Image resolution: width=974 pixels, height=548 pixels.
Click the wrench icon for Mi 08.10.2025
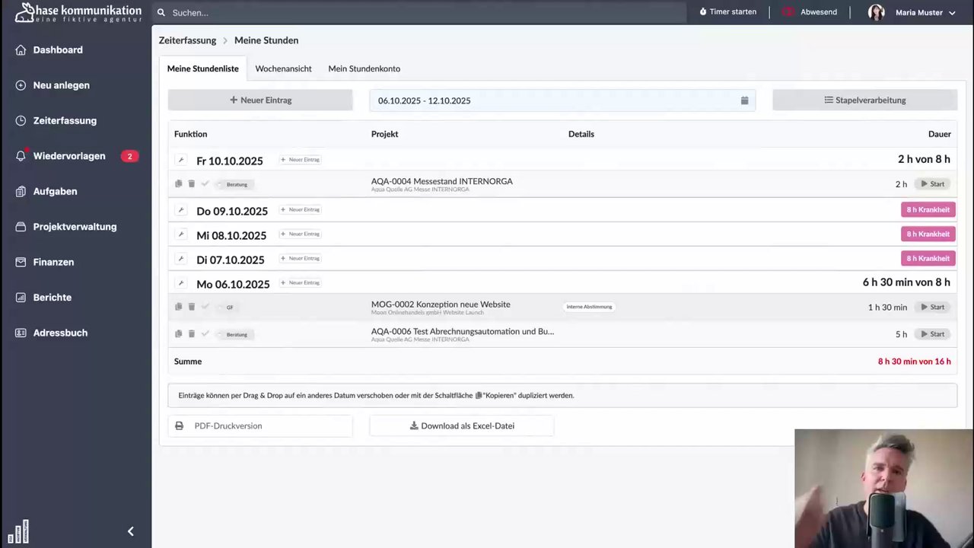(x=180, y=234)
